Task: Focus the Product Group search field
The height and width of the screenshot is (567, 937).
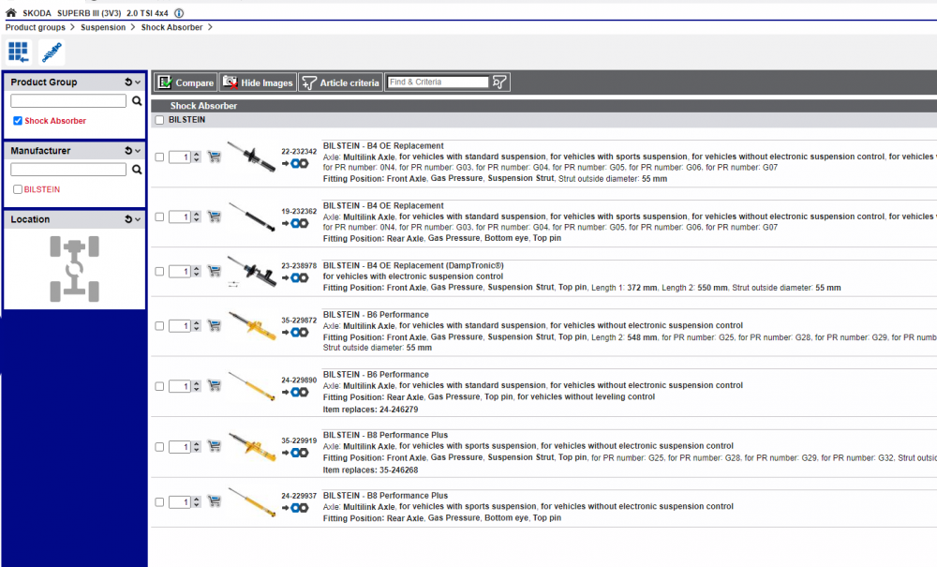Action: tap(68, 101)
